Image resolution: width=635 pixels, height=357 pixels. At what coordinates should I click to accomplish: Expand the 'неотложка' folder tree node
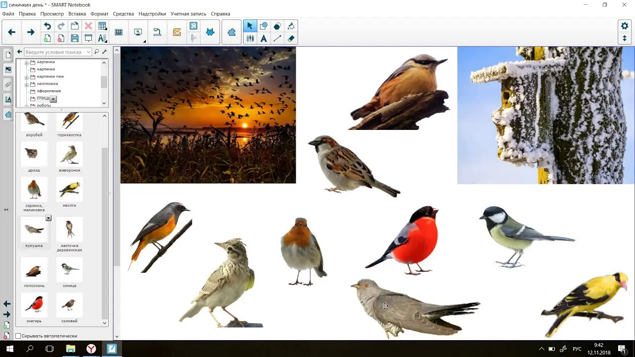27,84
